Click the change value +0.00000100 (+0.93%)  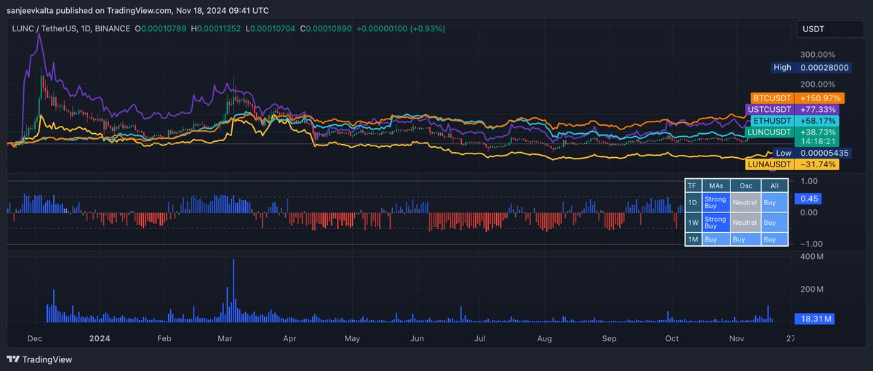(x=401, y=28)
